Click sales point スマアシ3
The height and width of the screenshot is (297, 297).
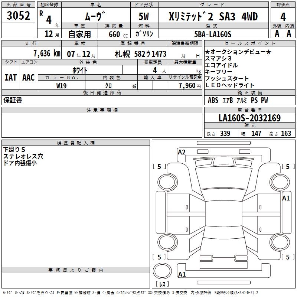[218, 58]
